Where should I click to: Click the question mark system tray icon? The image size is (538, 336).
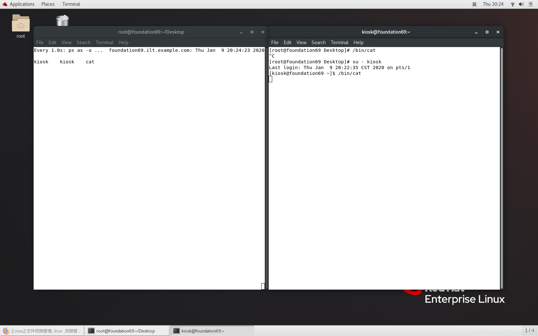click(x=531, y=4)
